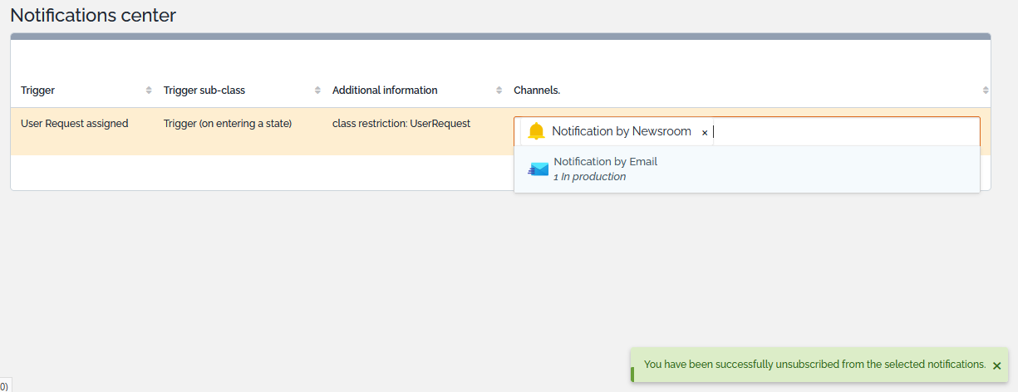The height and width of the screenshot is (392, 1018).
Task: Dismiss the successfully unsubscribed notification toast
Action: (x=996, y=365)
